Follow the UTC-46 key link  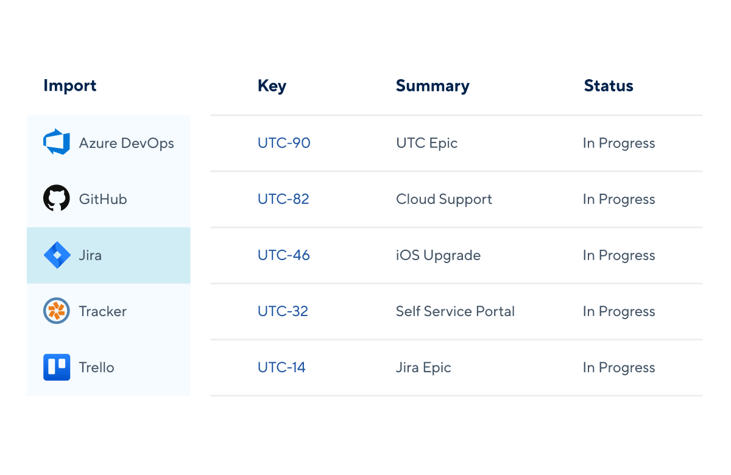coord(284,255)
